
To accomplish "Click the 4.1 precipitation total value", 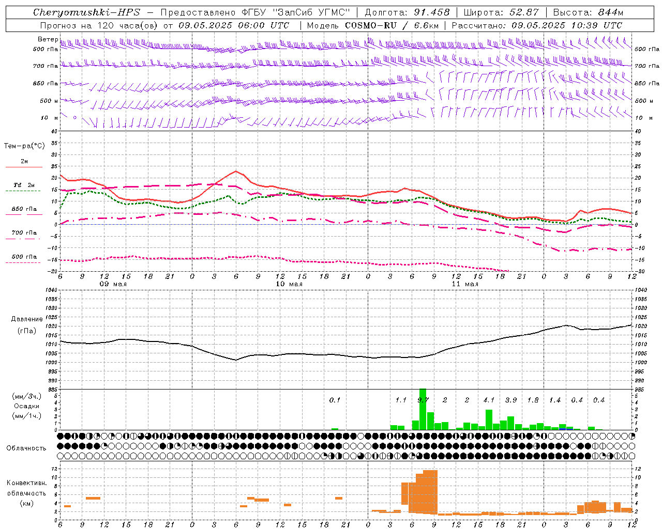I will tap(489, 400).
